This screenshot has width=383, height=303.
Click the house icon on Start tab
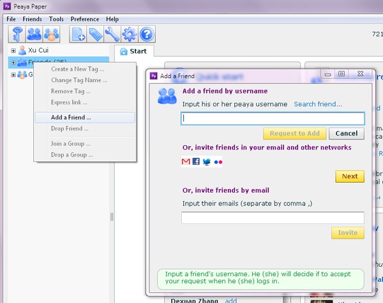[124, 52]
